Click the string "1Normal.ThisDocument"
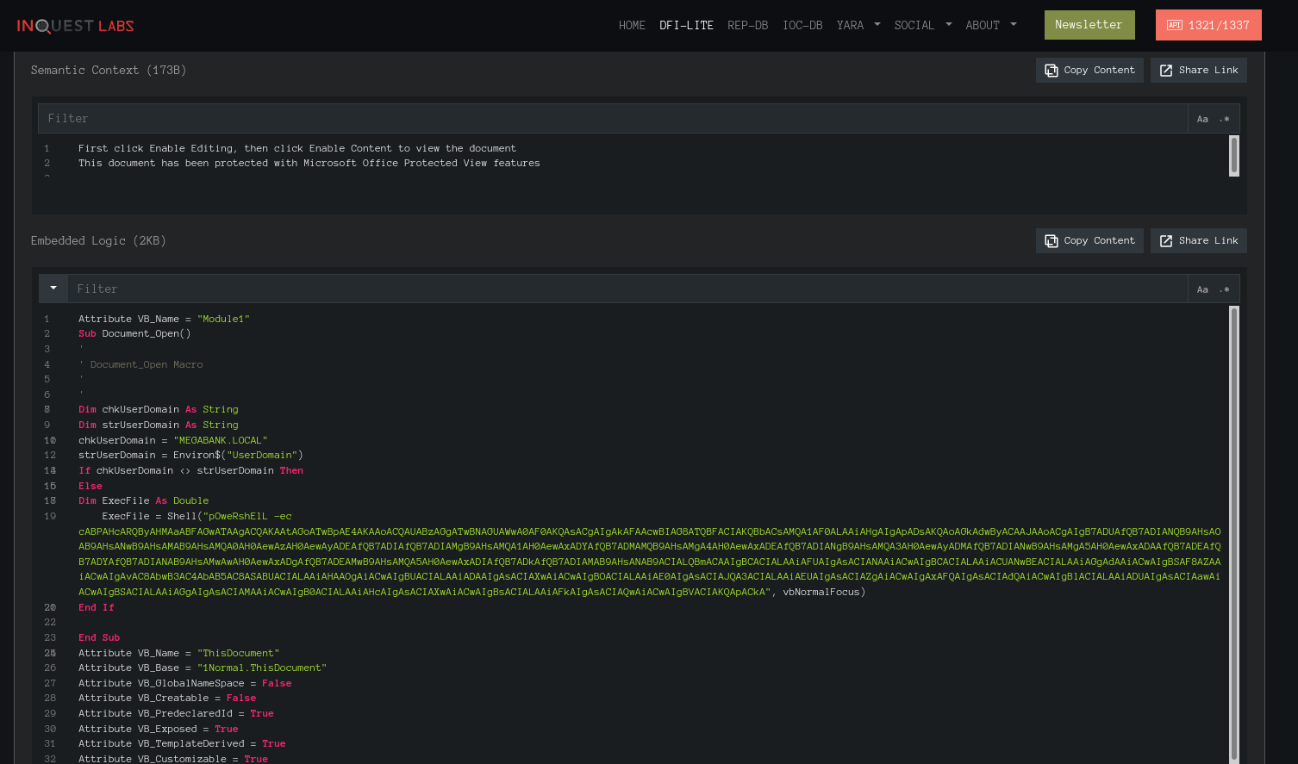 click(262, 668)
